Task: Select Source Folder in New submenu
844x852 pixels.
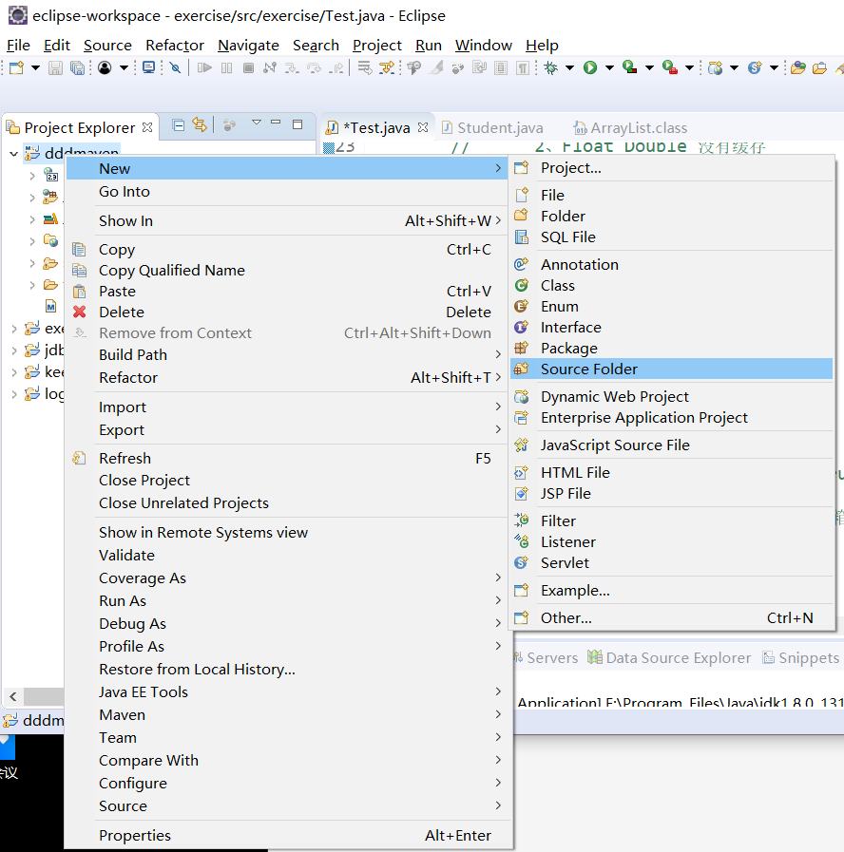Action: (672, 369)
